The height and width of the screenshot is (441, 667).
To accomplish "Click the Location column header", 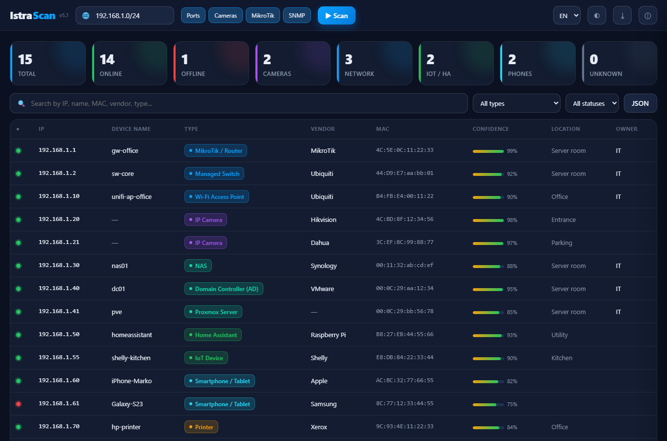I will [x=565, y=129].
